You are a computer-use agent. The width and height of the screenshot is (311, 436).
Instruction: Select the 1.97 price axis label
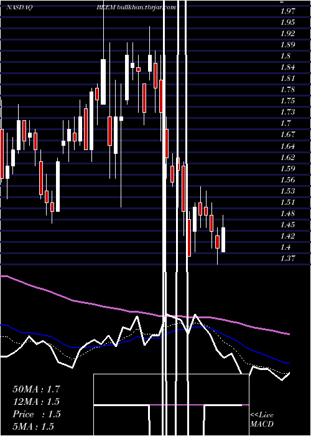(287, 11)
